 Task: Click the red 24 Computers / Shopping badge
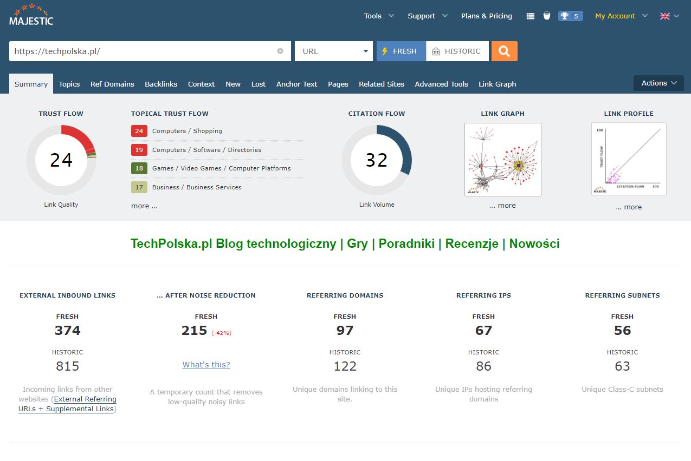(x=139, y=131)
